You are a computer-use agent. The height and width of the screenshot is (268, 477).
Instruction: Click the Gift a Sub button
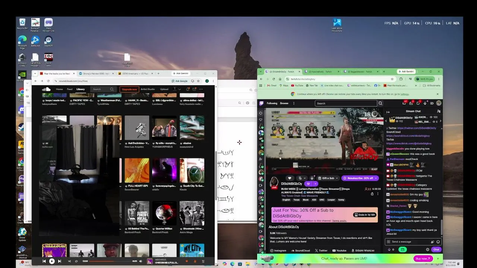click(x=328, y=178)
